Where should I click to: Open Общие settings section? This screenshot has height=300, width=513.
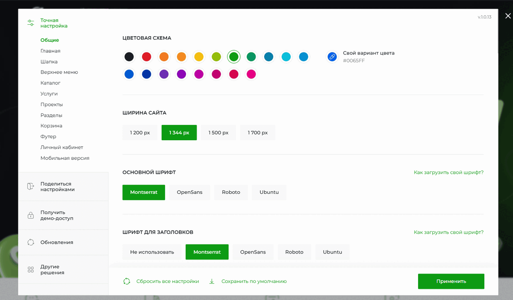50,40
